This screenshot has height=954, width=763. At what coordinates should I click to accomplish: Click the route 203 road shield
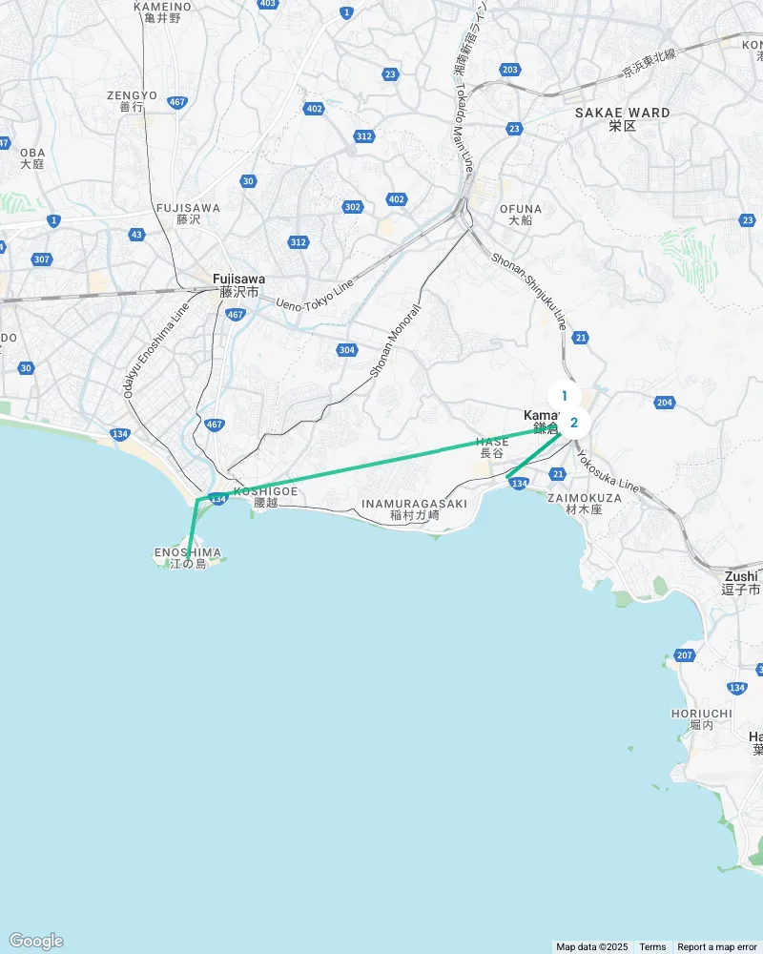click(510, 70)
